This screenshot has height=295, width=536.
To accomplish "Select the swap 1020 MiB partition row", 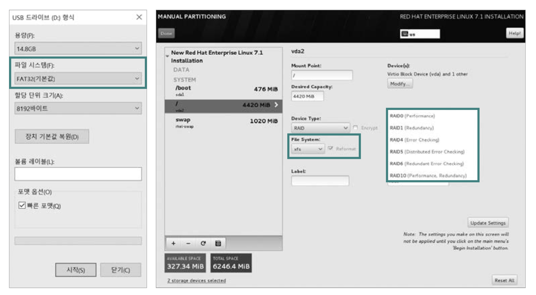I will tap(223, 122).
